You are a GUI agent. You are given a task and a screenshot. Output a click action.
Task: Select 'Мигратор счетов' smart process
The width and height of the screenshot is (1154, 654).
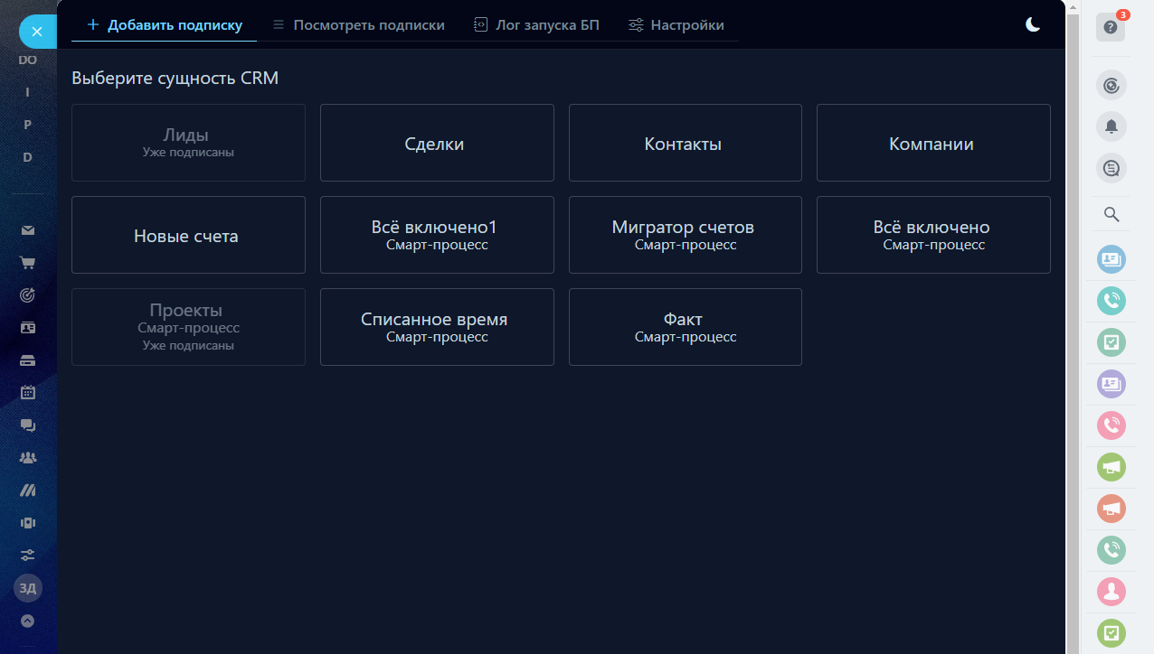click(685, 235)
